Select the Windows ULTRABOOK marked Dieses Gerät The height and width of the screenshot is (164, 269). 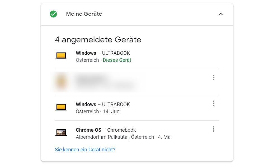click(x=103, y=53)
